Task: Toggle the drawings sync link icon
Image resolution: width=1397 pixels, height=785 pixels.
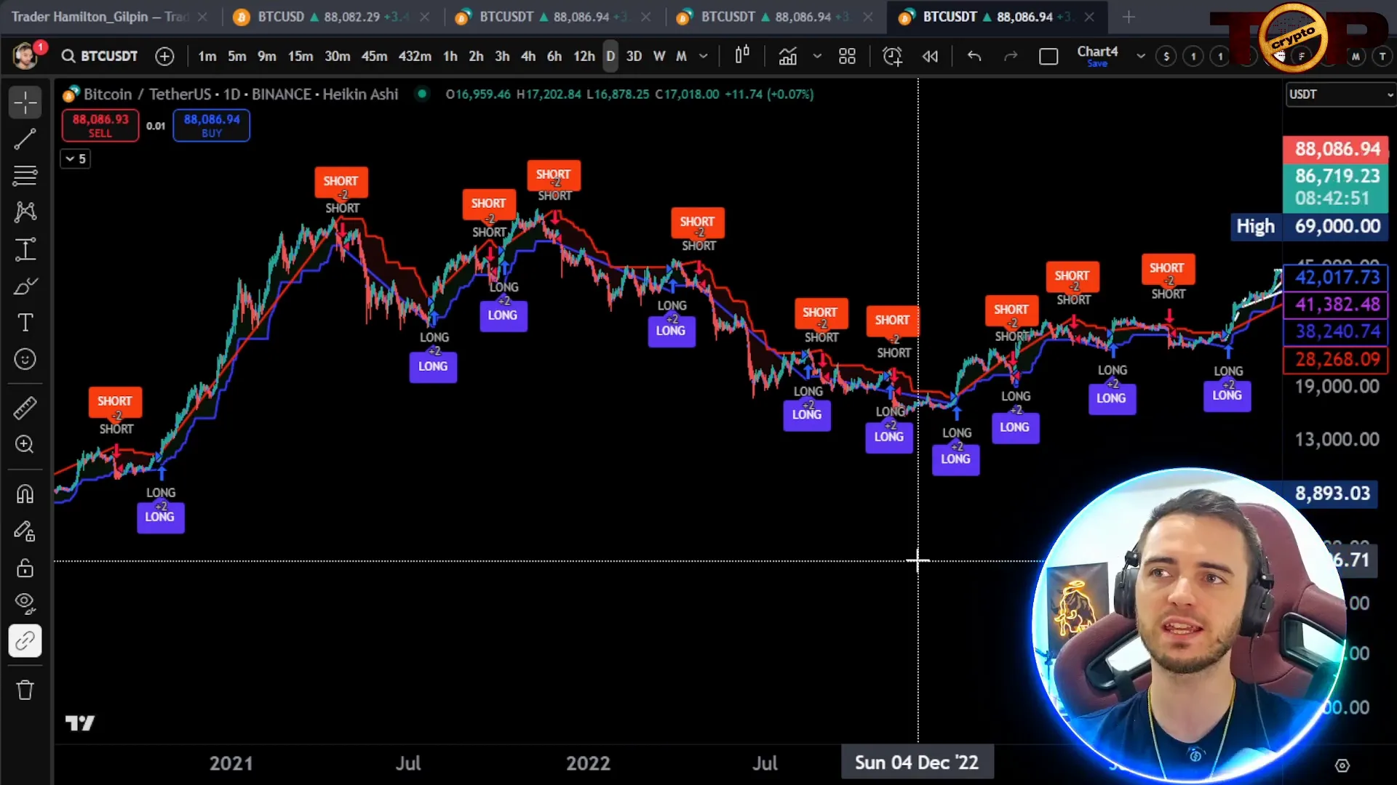Action: pos(25,640)
